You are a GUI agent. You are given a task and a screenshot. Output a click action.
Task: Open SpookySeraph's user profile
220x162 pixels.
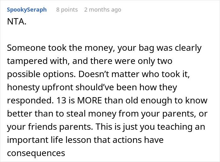(26, 10)
